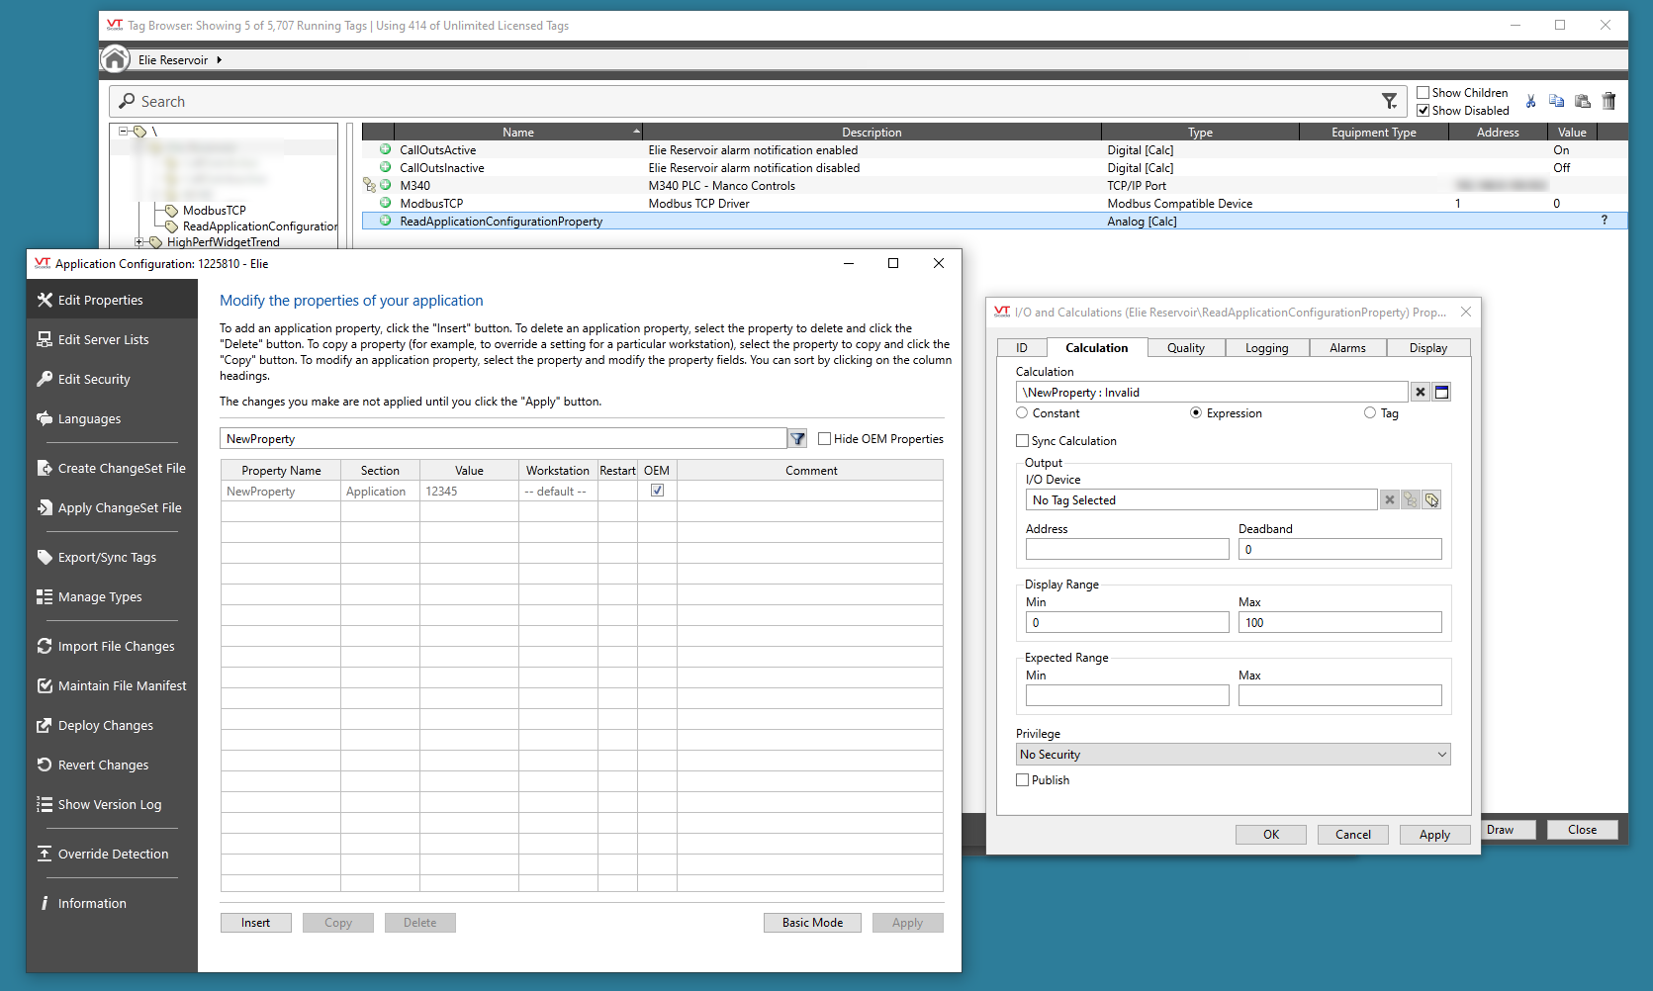Screen dimensions: 1653x991
Task: Click the filter icon beside NewProperty field
Action: (797, 439)
